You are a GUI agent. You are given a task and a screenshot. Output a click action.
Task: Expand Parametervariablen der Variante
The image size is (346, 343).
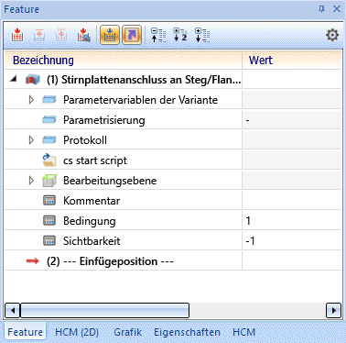31,100
